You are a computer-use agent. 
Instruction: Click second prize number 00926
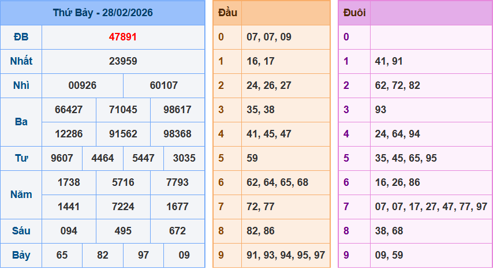point(83,85)
